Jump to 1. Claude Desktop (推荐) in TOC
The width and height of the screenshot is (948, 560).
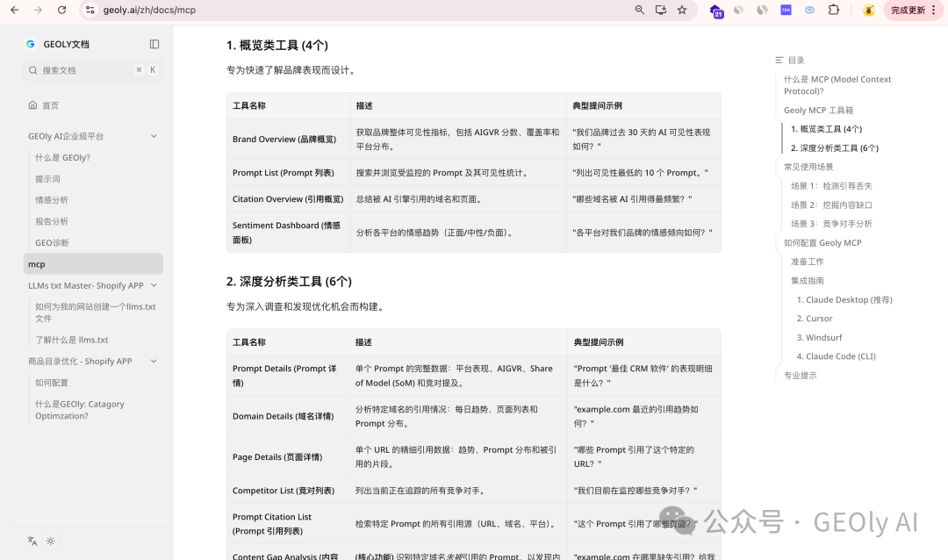point(844,299)
